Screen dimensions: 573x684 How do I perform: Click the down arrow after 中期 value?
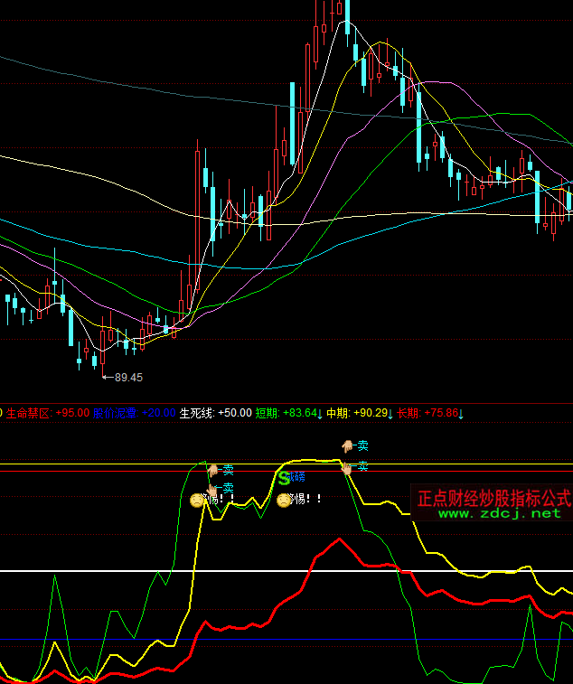pyautogui.click(x=390, y=413)
